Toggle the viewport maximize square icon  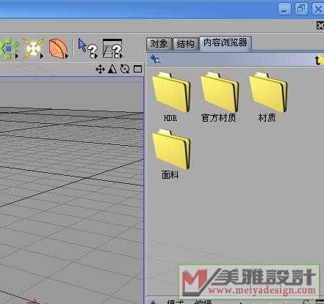(137, 70)
